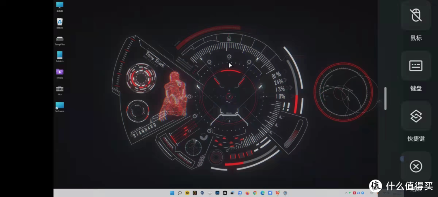Open the stacked windows app on taskbar
438x197 pixels.
232,193
